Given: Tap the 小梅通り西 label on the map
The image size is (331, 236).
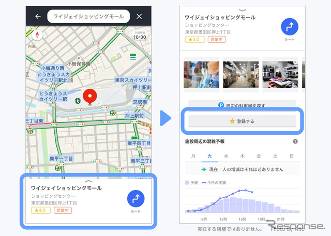Looking at the screenshot, I should pos(53,68).
